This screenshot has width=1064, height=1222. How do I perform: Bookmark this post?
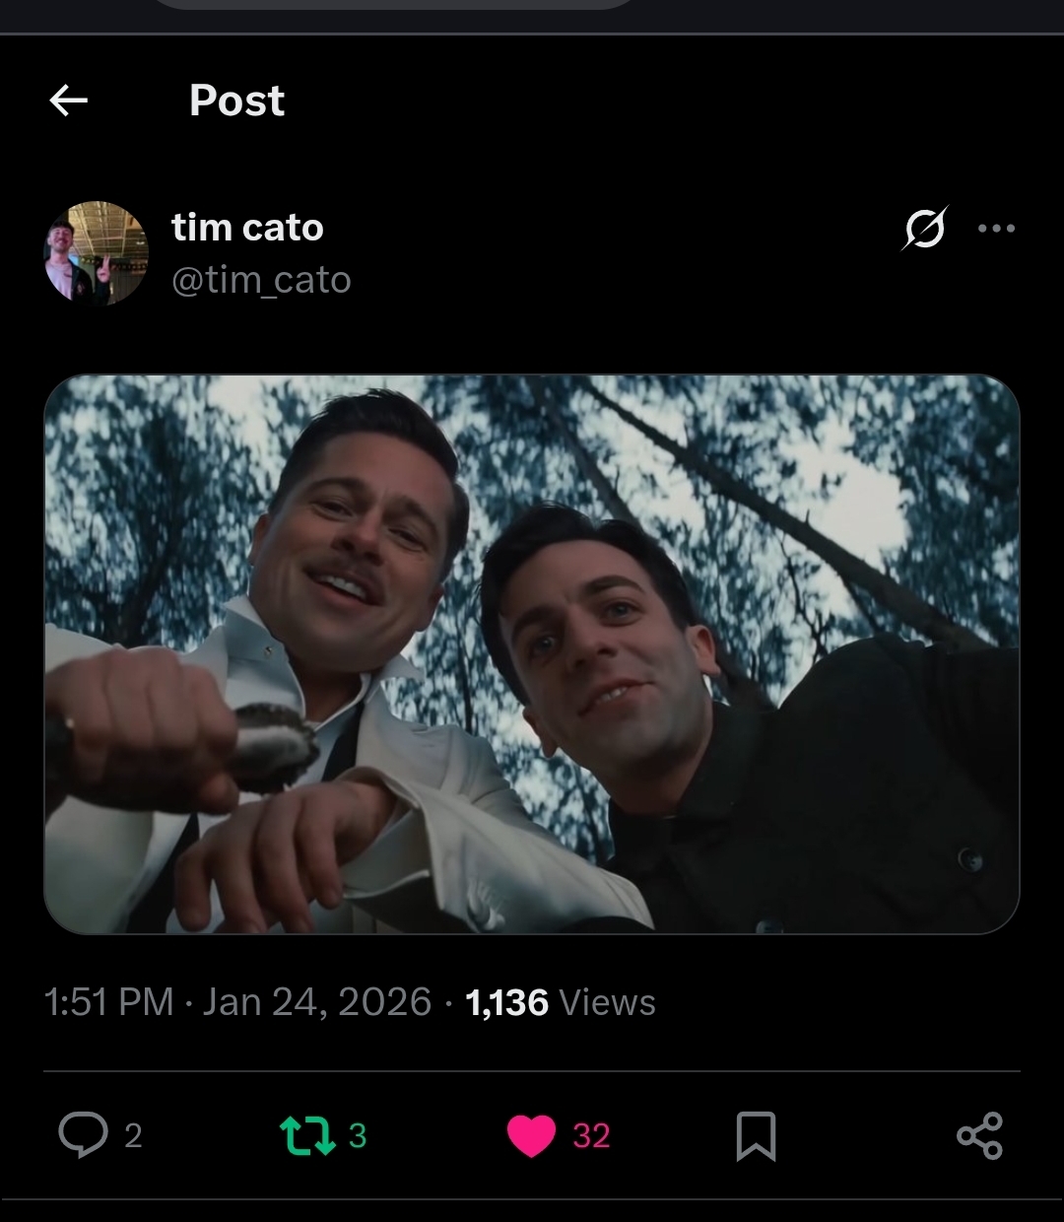click(x=756, y=1135)
